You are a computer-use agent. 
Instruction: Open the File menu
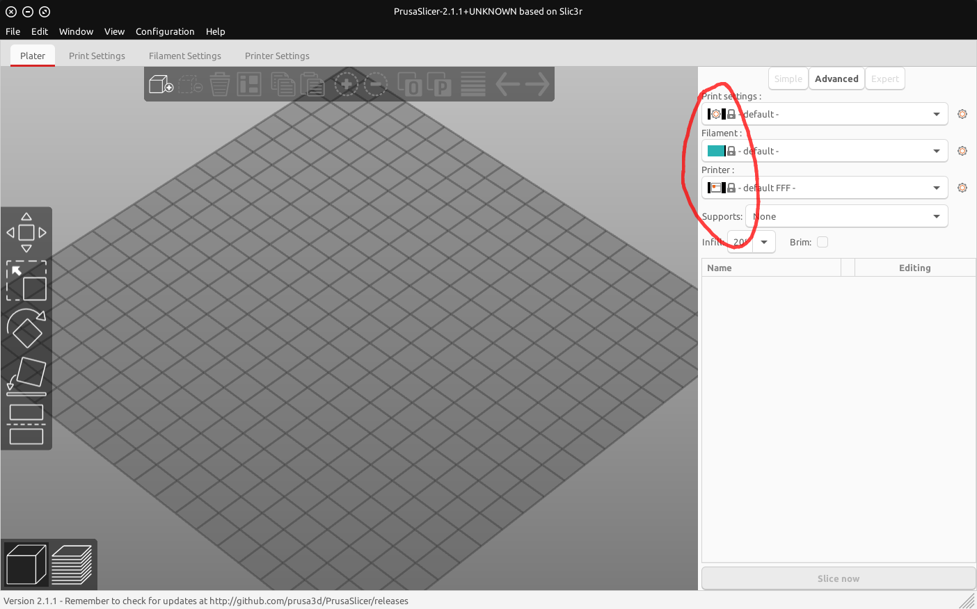pos(13,31)
